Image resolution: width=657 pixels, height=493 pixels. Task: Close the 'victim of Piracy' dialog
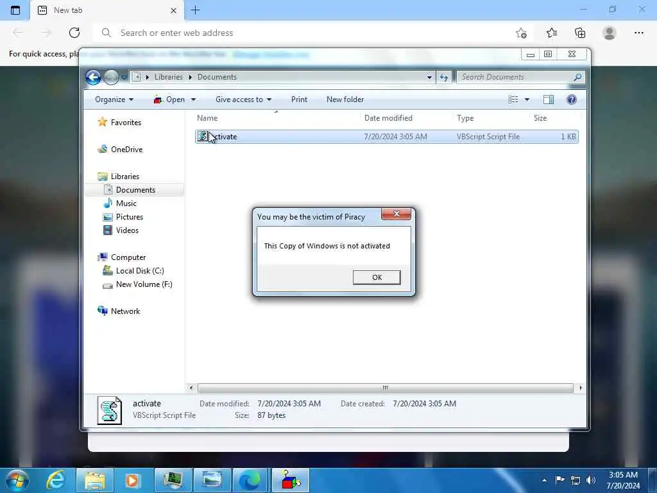(397, 214)
